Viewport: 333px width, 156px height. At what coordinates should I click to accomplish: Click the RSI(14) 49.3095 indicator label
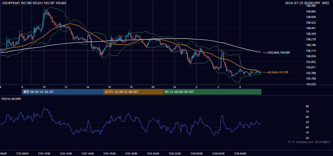pos(11,99)
